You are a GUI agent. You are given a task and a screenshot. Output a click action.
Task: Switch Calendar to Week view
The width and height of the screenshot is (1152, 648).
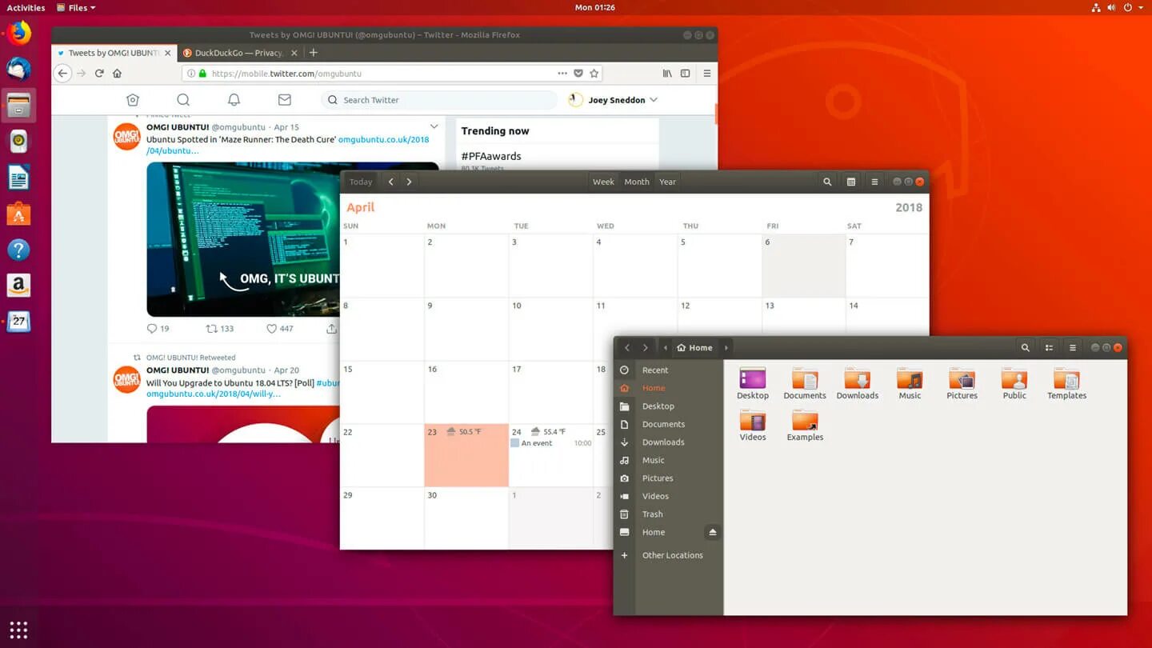click(603, 182)
